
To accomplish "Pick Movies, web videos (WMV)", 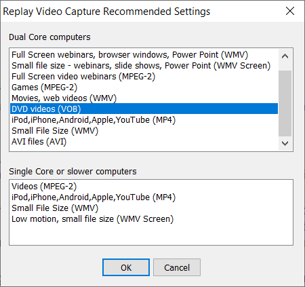I will point(144,98).
